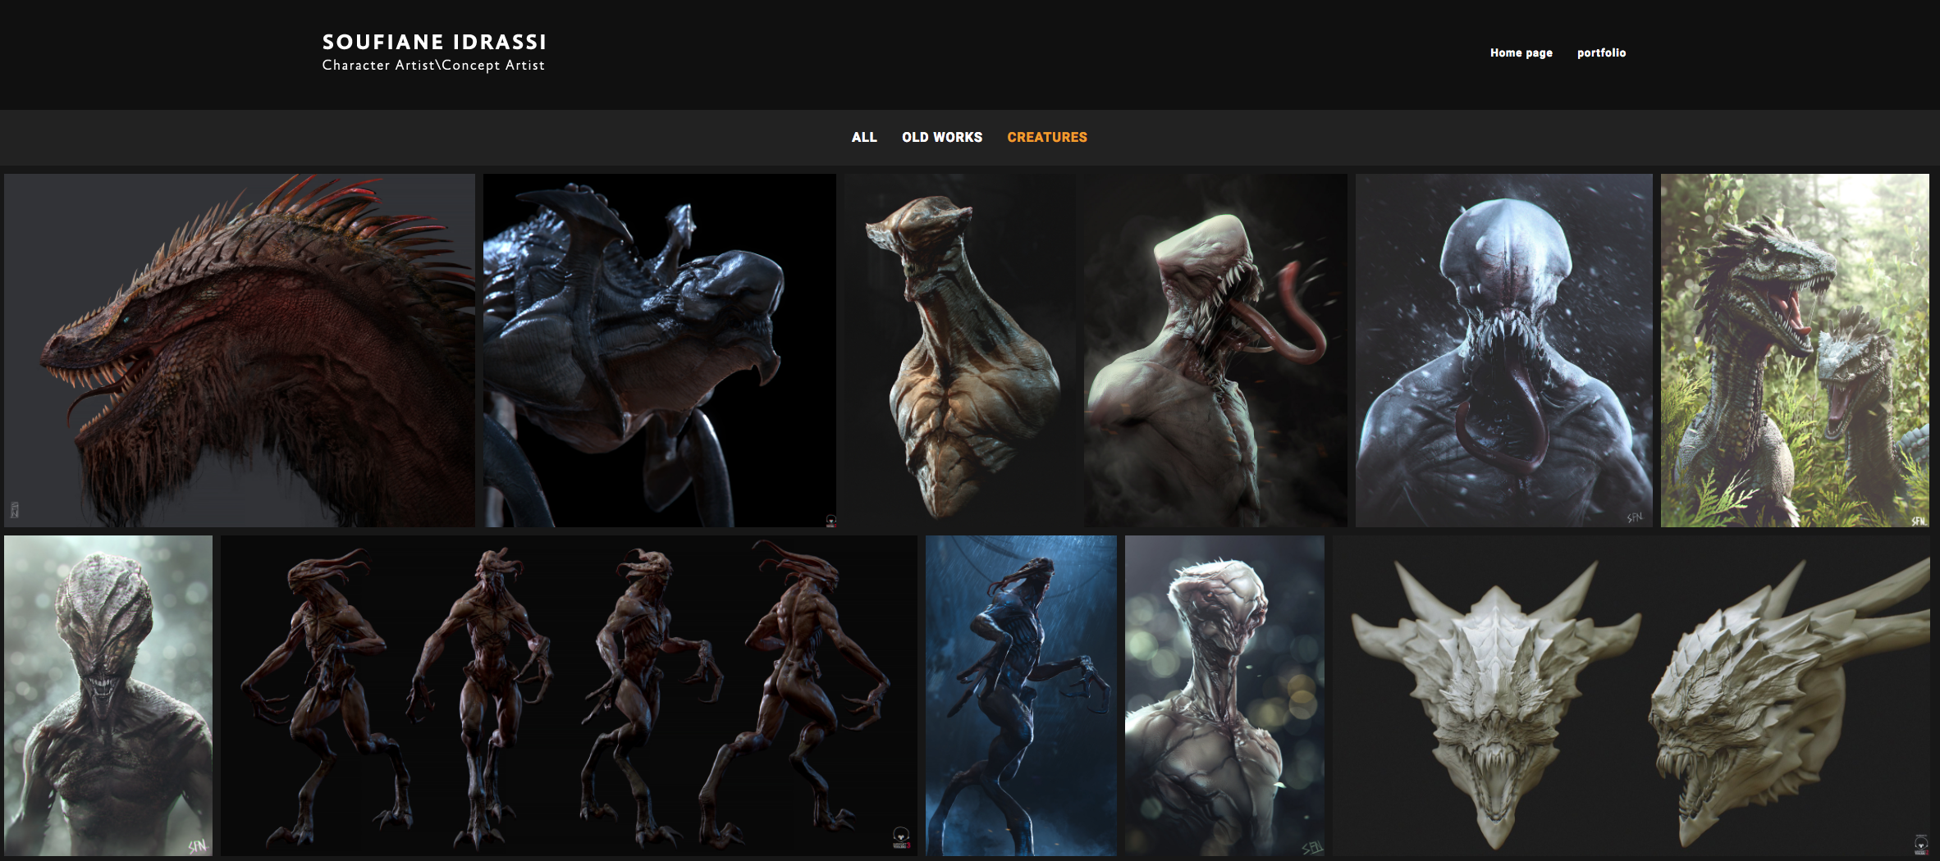
Task: Select the blue snowy tentacle-mouth creature image
Action: pyautogui.click(x=1503, y=350)
